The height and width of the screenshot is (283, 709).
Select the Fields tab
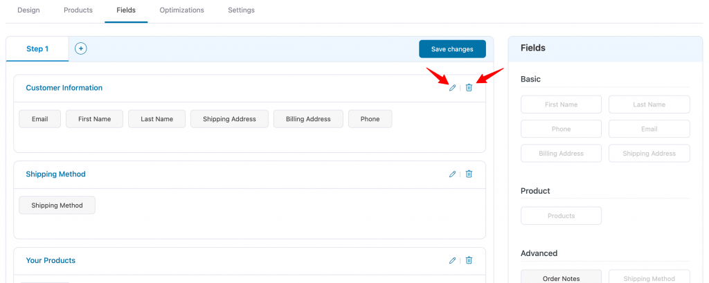[x=126, y=10]
